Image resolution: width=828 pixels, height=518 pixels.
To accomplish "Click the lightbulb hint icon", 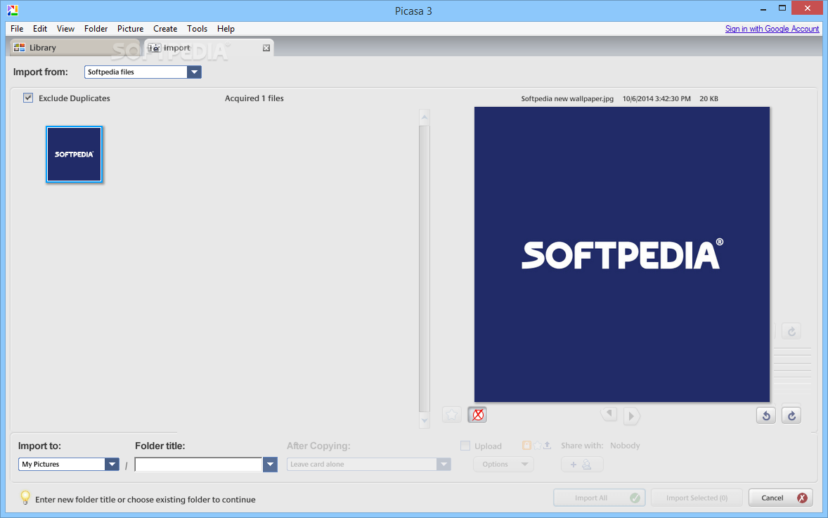I will click(x=25, y=498).
